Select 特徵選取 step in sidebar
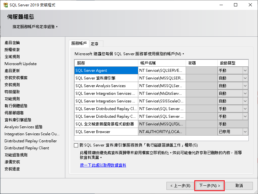The image size is (258, 194). 12,92
